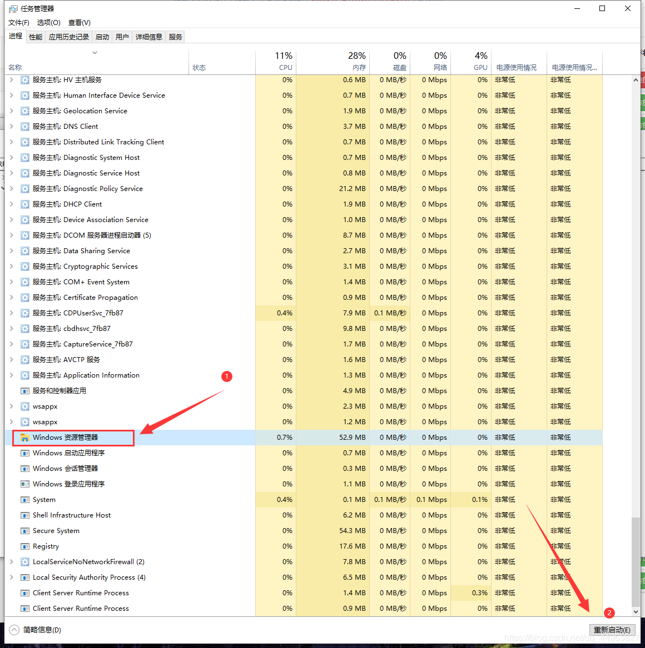This screenshot has width=645, height=648.
Task: Click the gear icon of Diagnostic Policy Service
Action: (x=25, y=189)
